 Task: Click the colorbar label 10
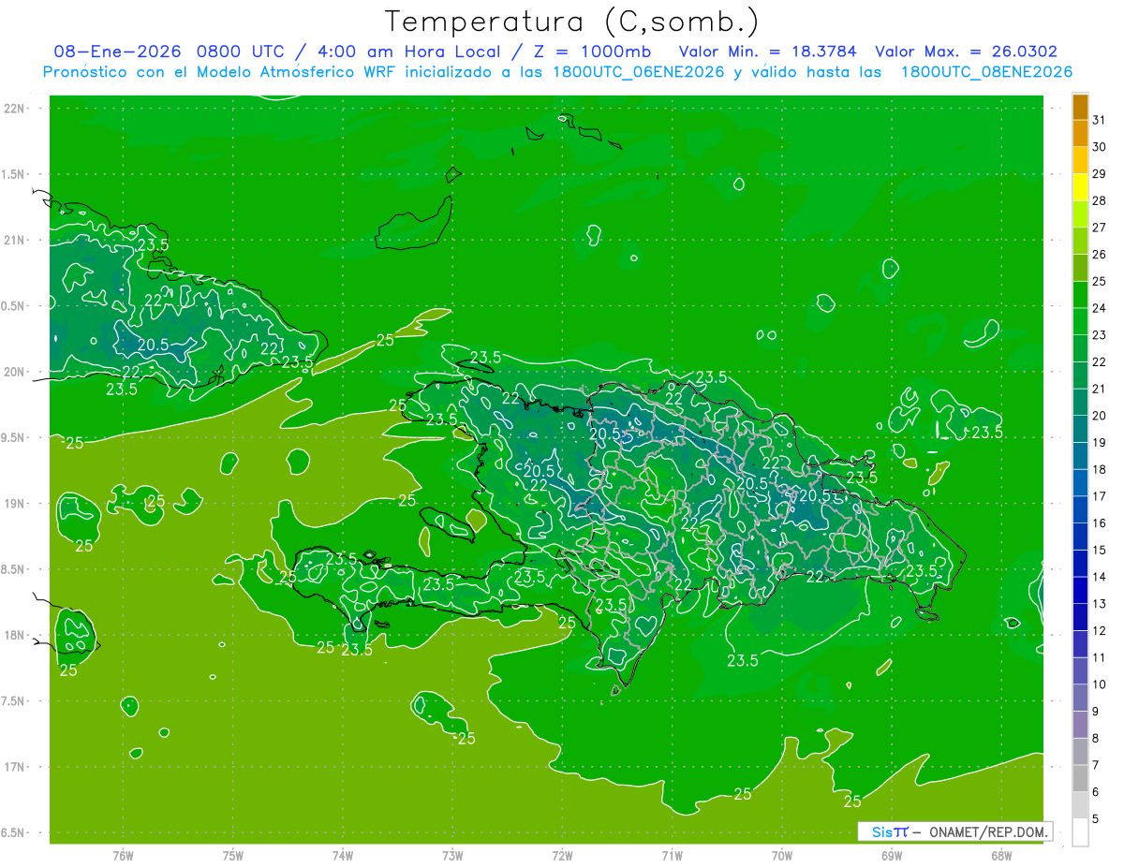(1100, 684)
